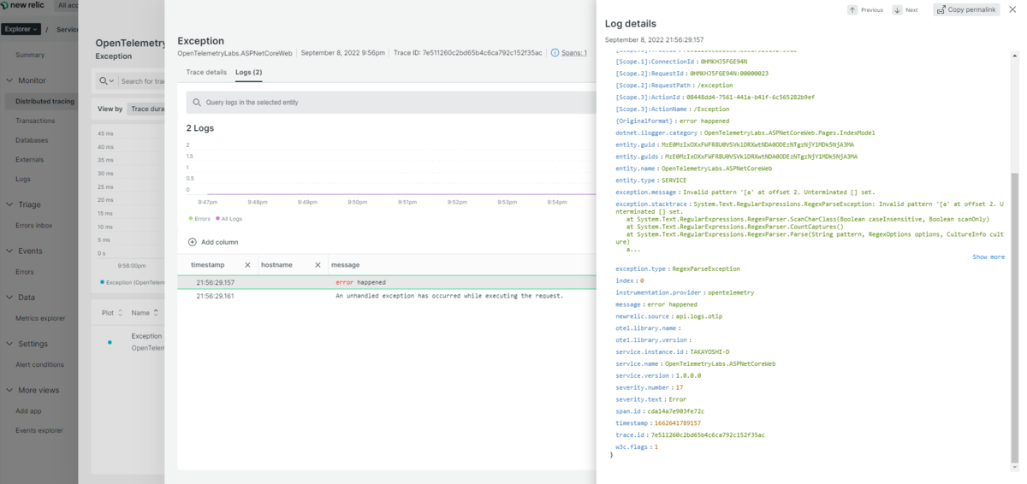Select the 'error happened' log row
The width and height of the screenshot is (1027, 484).
click(x=386, y=282)
